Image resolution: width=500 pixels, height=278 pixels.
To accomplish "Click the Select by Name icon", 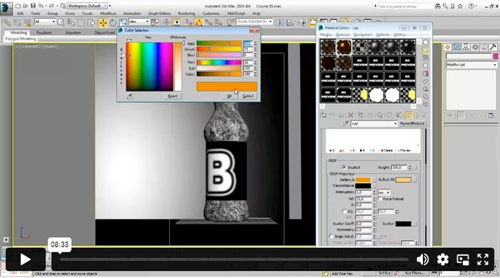I will coord(71,23).
